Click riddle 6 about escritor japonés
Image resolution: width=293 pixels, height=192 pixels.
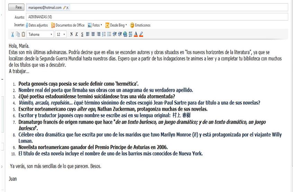click(104, 115)
